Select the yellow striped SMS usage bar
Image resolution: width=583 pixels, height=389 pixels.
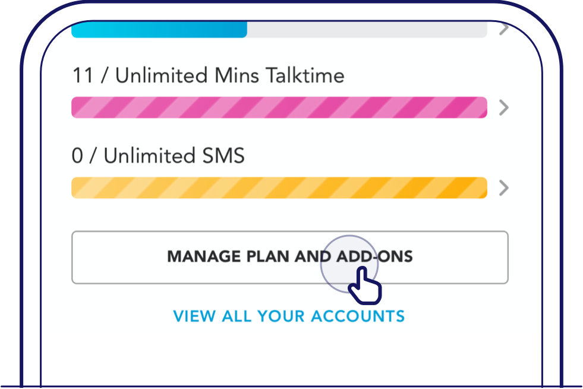[279, 187]
